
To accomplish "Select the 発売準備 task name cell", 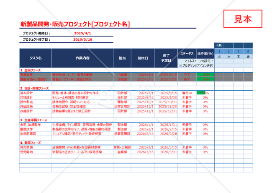I will pyautogui.click(x=36, y=147).
